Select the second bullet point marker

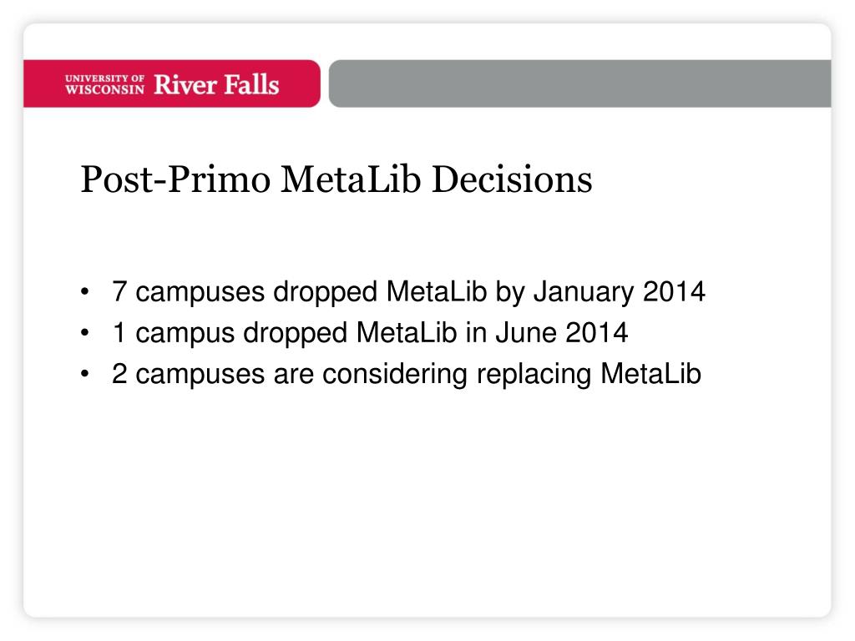tap(84, 333)
